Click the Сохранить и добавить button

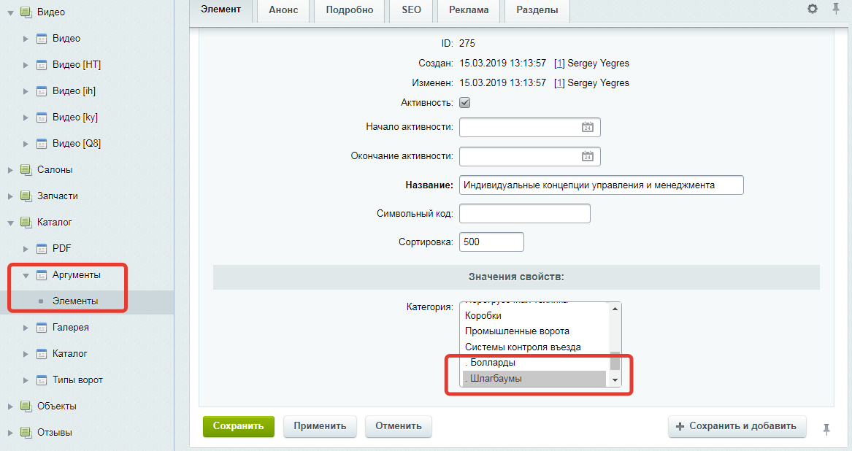[737, 426]
